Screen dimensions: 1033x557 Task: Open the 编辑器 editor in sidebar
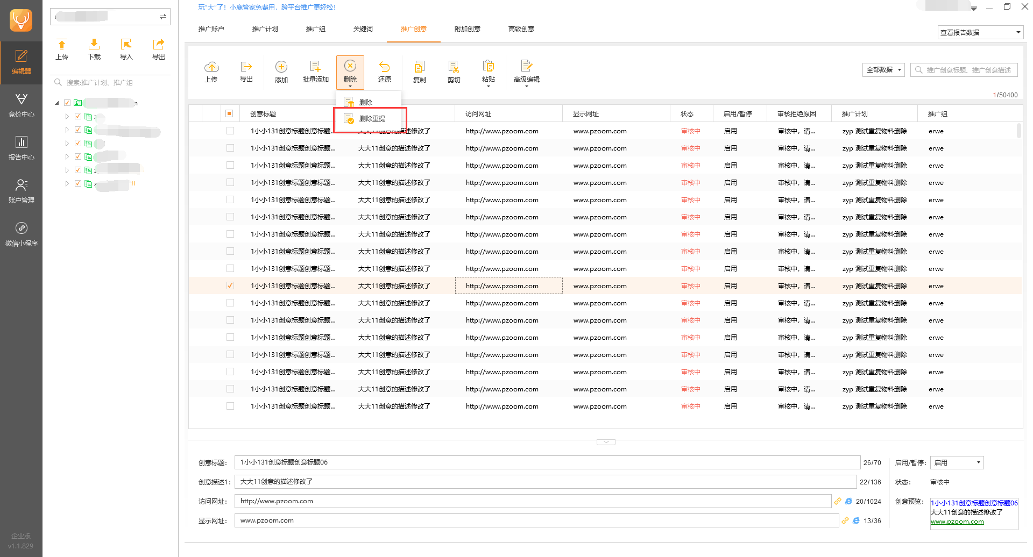click(x=21, y=63)
